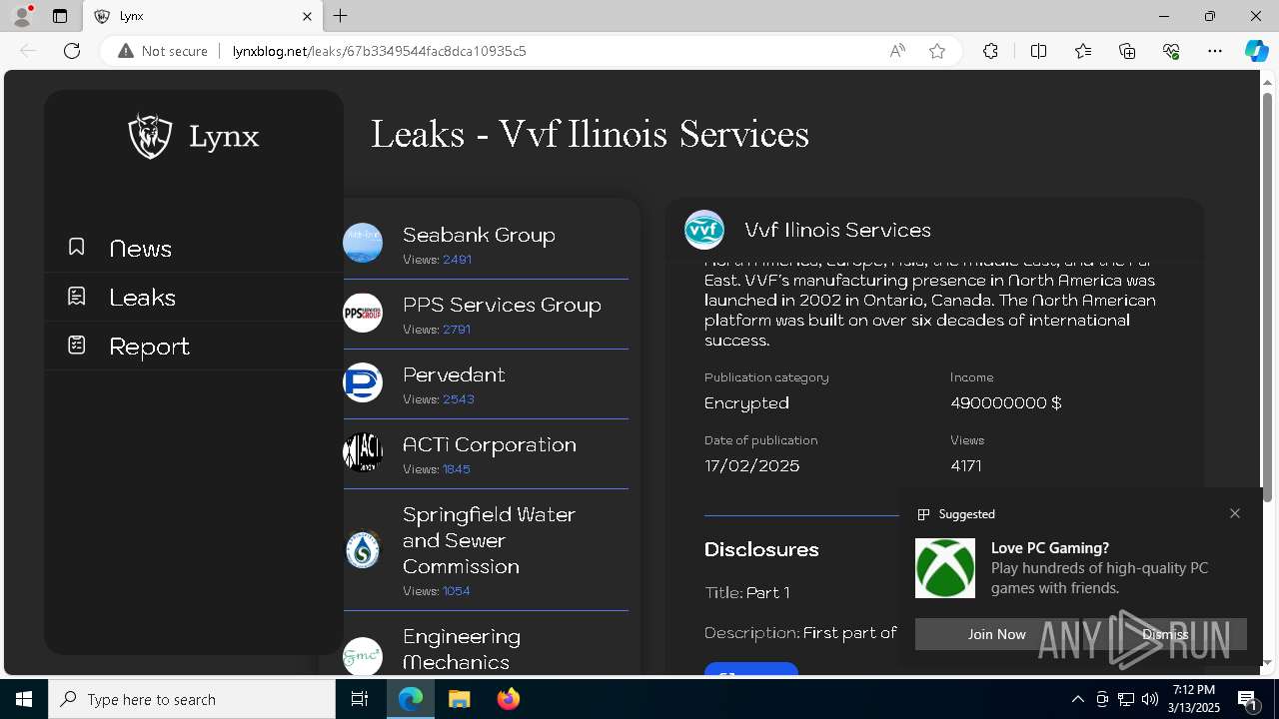Open browser Extensions menu
Screen dimensions: 1279x719
[x=990, y=51]
